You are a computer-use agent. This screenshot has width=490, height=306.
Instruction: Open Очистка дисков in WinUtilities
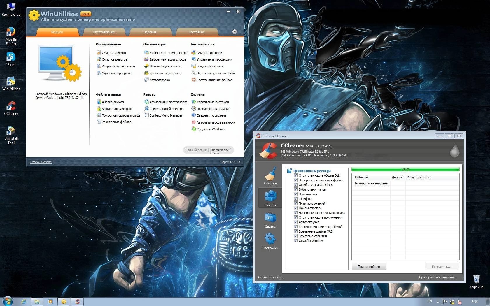pos(111,53)
